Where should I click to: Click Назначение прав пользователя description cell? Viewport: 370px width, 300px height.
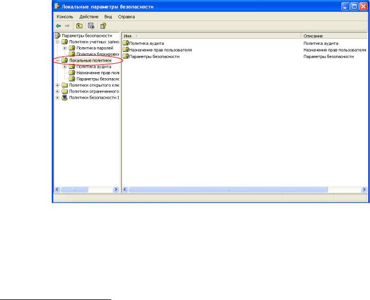[334, 50]
